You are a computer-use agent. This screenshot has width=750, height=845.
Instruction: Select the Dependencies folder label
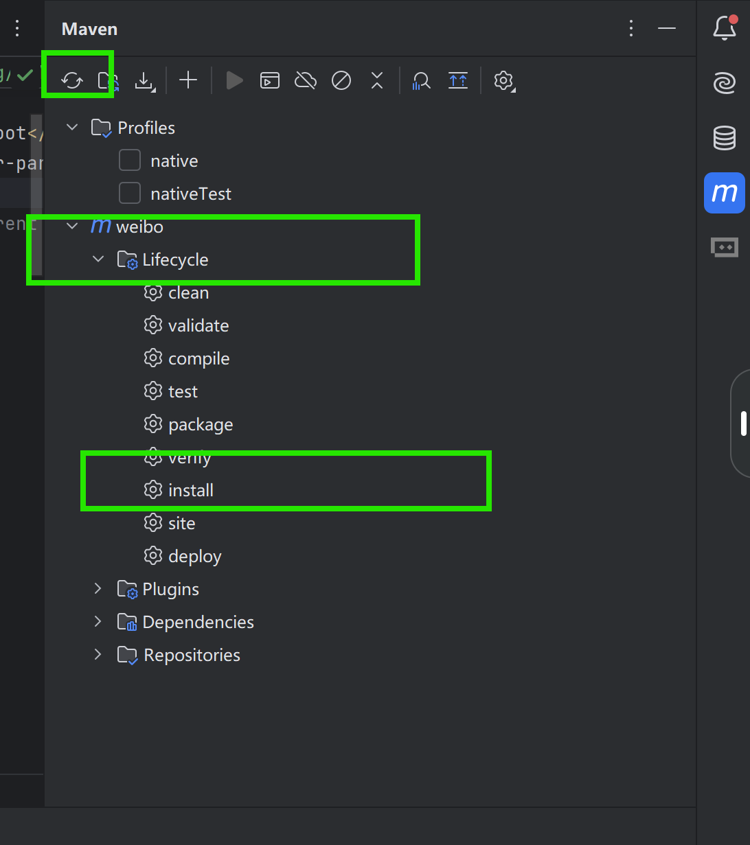(198, 622)
